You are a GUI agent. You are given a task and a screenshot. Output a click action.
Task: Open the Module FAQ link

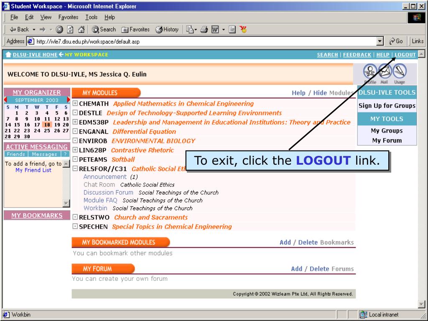100,200
